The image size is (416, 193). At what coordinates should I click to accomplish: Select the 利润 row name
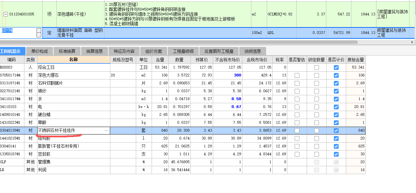(x=74, y=170)
